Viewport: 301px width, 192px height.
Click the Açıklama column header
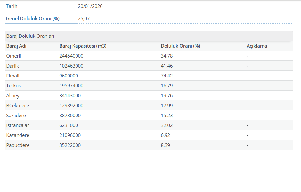pos(256,46)
